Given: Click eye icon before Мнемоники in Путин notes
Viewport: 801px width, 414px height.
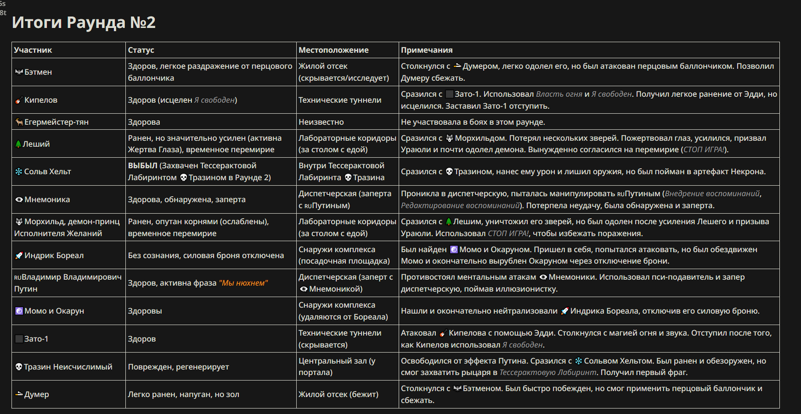Looking at the screenshot, I should pos(543,277).
